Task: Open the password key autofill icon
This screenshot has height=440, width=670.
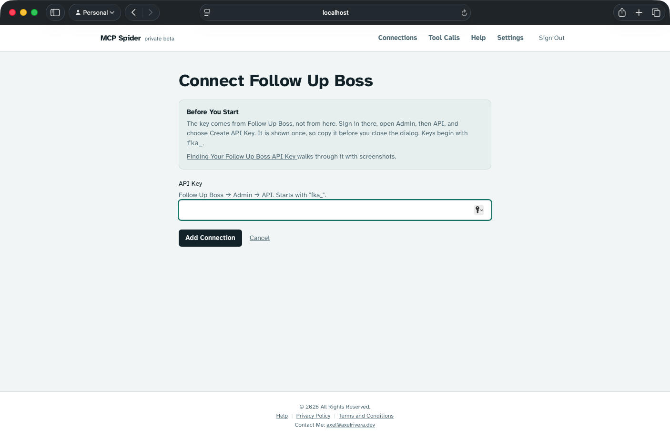Action: tap(479, 210)
